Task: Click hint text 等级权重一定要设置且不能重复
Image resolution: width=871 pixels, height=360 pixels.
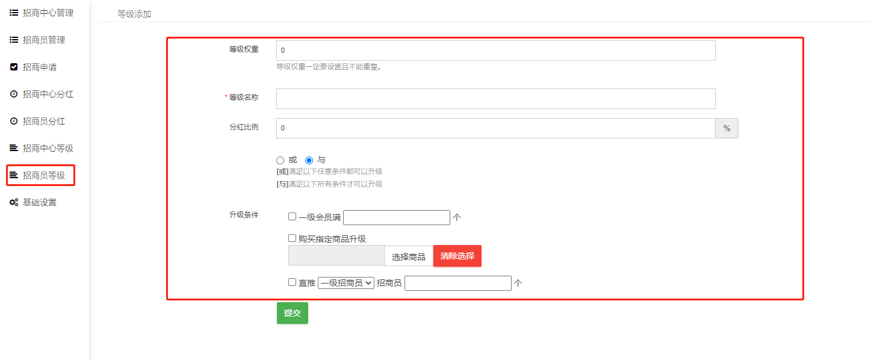Action: pos(329,67)
